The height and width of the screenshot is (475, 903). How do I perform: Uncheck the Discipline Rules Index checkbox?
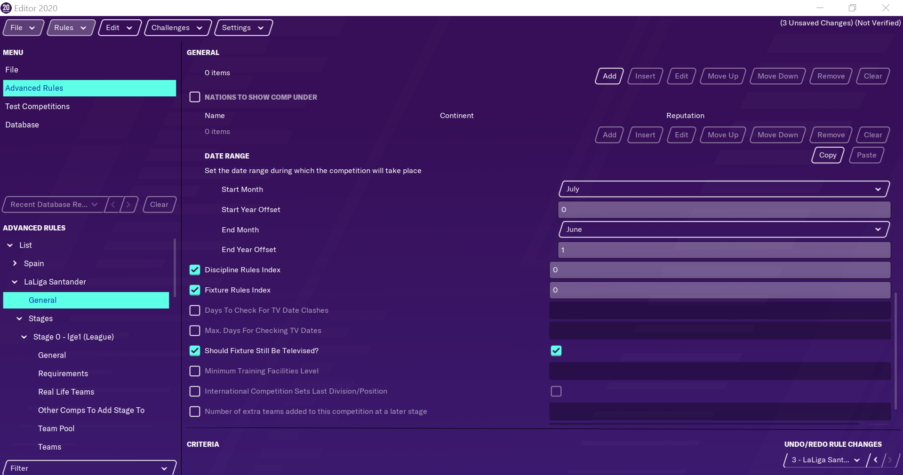coord(195,270)
